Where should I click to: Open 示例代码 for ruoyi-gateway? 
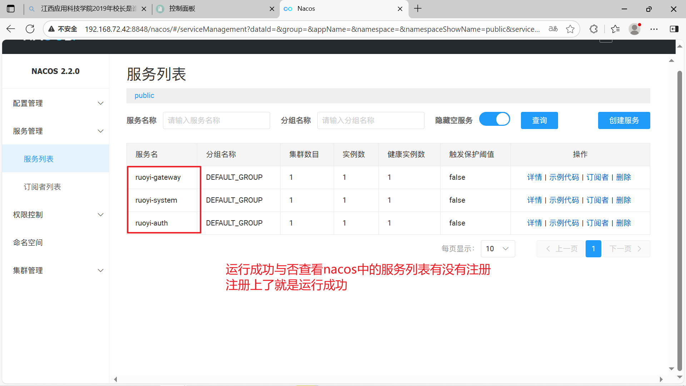pos(564,177)
